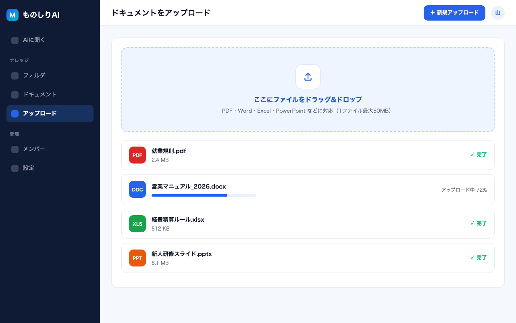This screenshot has width=516, height=323.
Task: Click the icon beside メンバー
Action: [15, 149]
